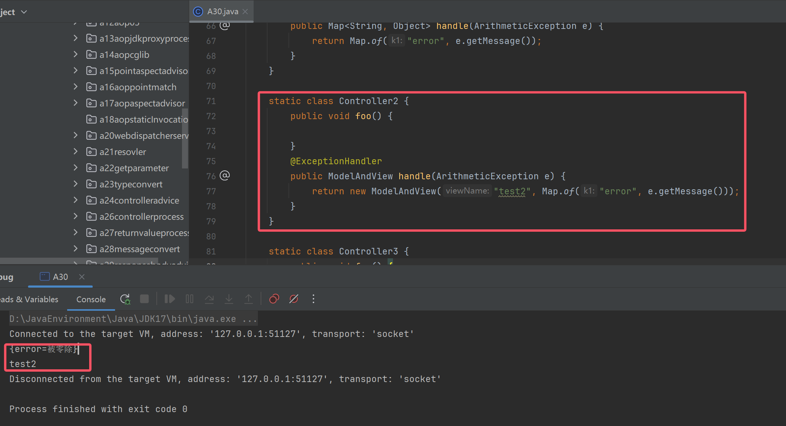Expand the a17aopaspectadvisor folder
Viewport: 786px width, 426px height.
[x=76, y=103]
